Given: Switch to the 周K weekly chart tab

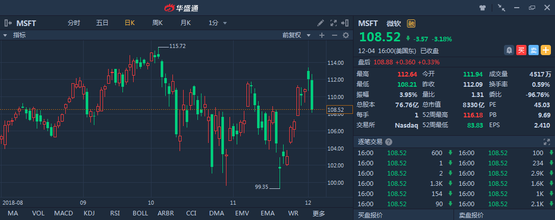Looking at the screenshot, I should pos(157,23).
